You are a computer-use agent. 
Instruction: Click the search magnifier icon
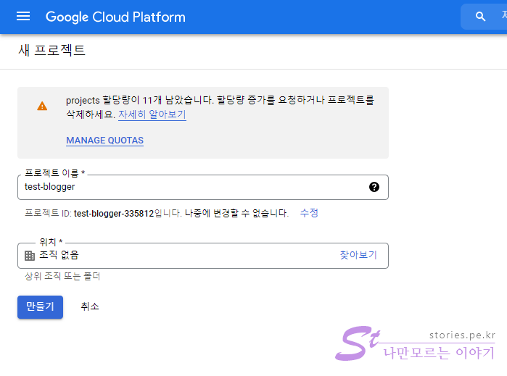click(480, 17)
